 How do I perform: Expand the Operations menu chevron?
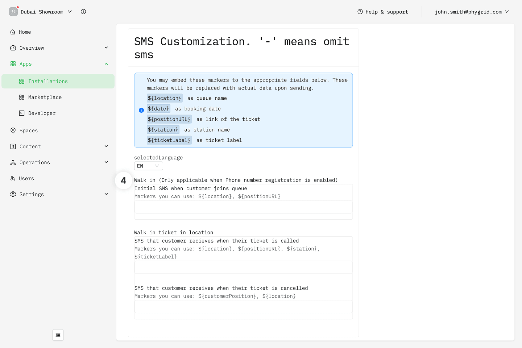pos(106,162)
